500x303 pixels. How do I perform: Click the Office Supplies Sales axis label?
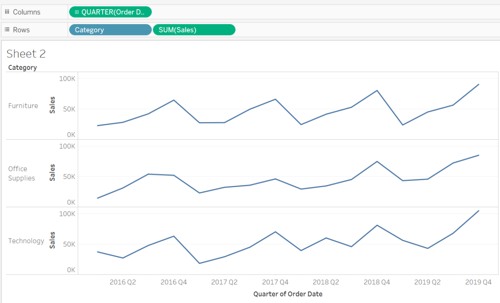coord(52,172)
